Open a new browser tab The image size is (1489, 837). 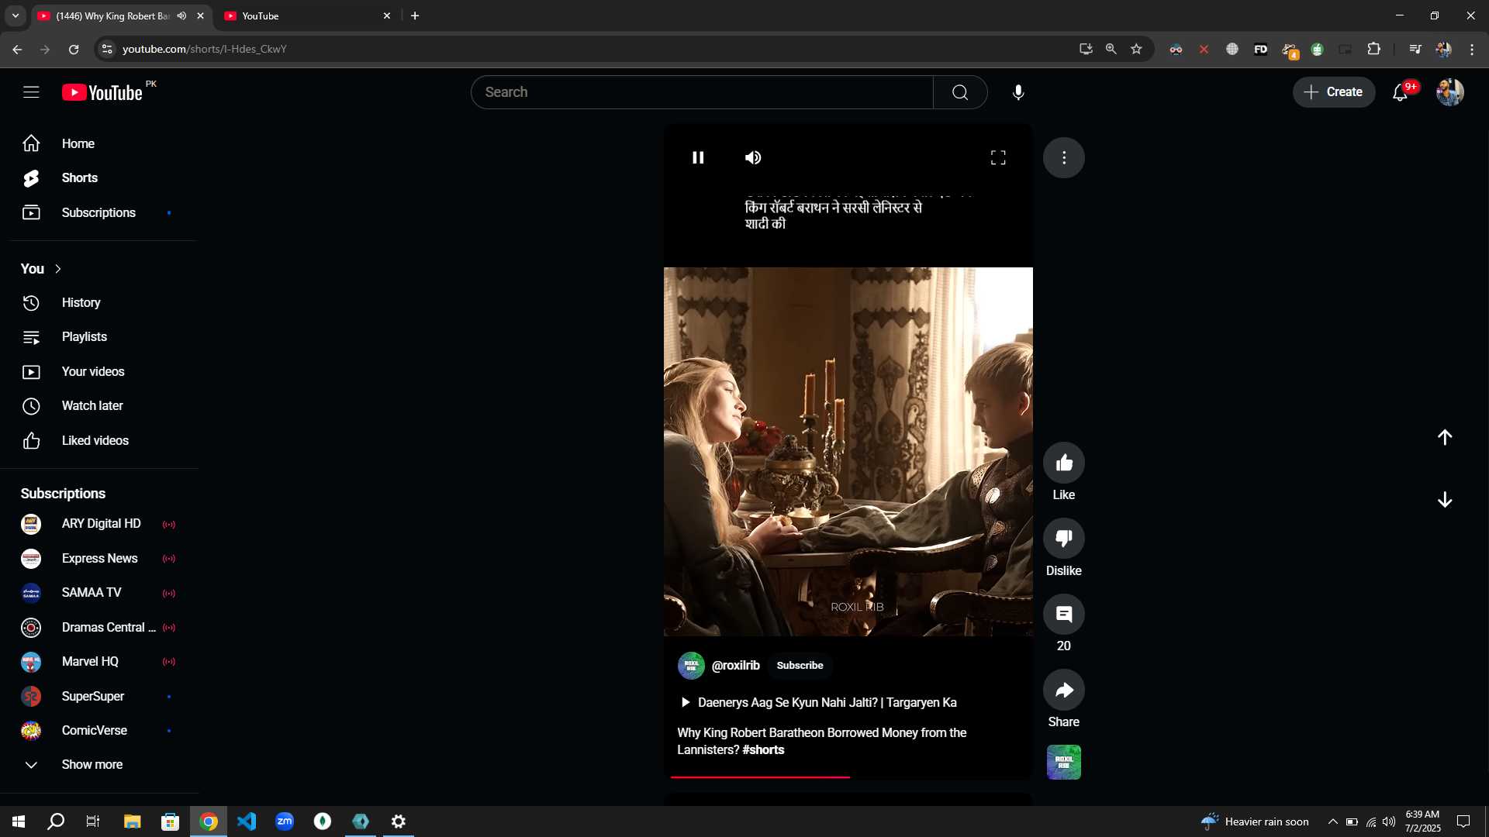click(415, 15)
